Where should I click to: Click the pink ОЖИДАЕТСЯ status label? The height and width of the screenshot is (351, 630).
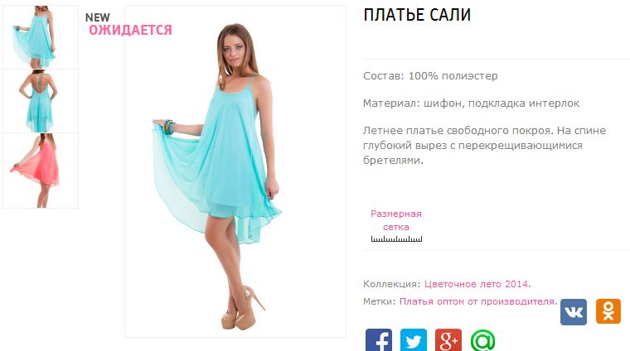[x=131, y=30]
